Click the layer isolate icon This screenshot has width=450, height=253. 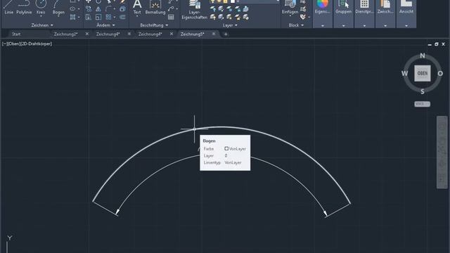(221, 9)
